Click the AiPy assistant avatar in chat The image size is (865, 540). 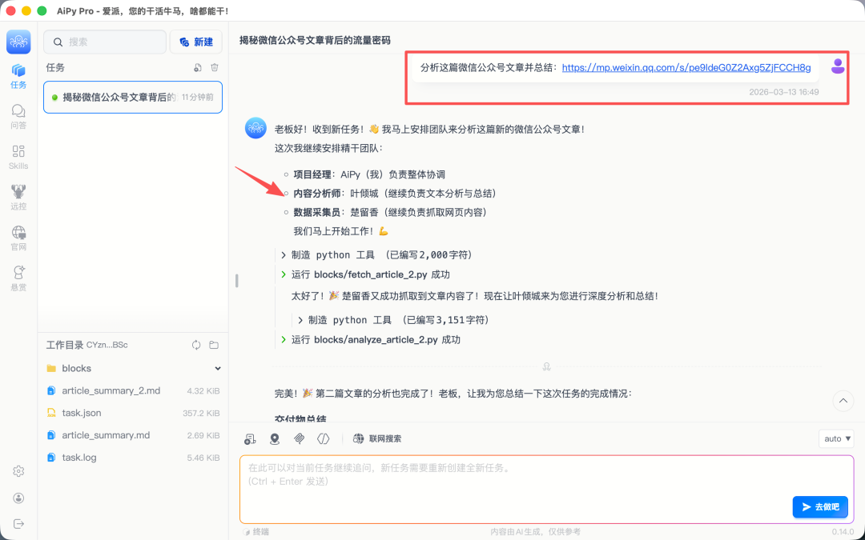tap(255, 128)
